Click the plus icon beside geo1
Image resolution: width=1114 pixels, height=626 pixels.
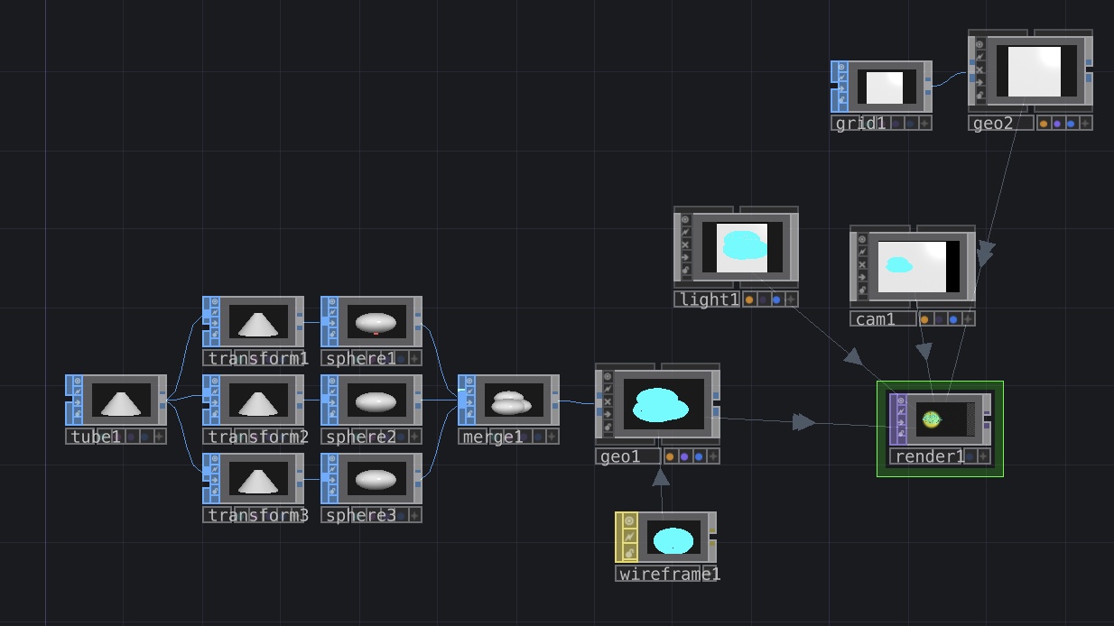[x=713, y=456]
